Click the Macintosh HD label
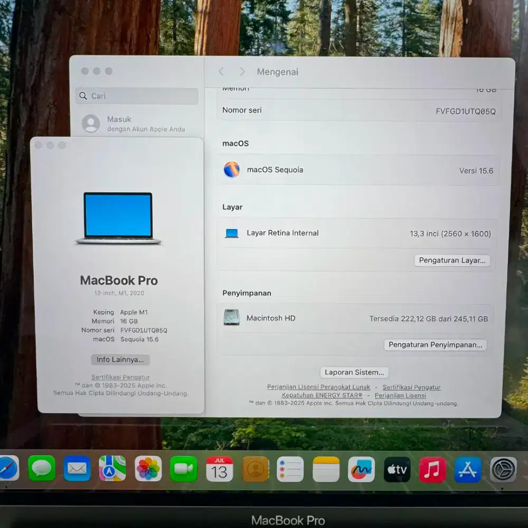The image size is (528, 528). [x=271, y=318]
